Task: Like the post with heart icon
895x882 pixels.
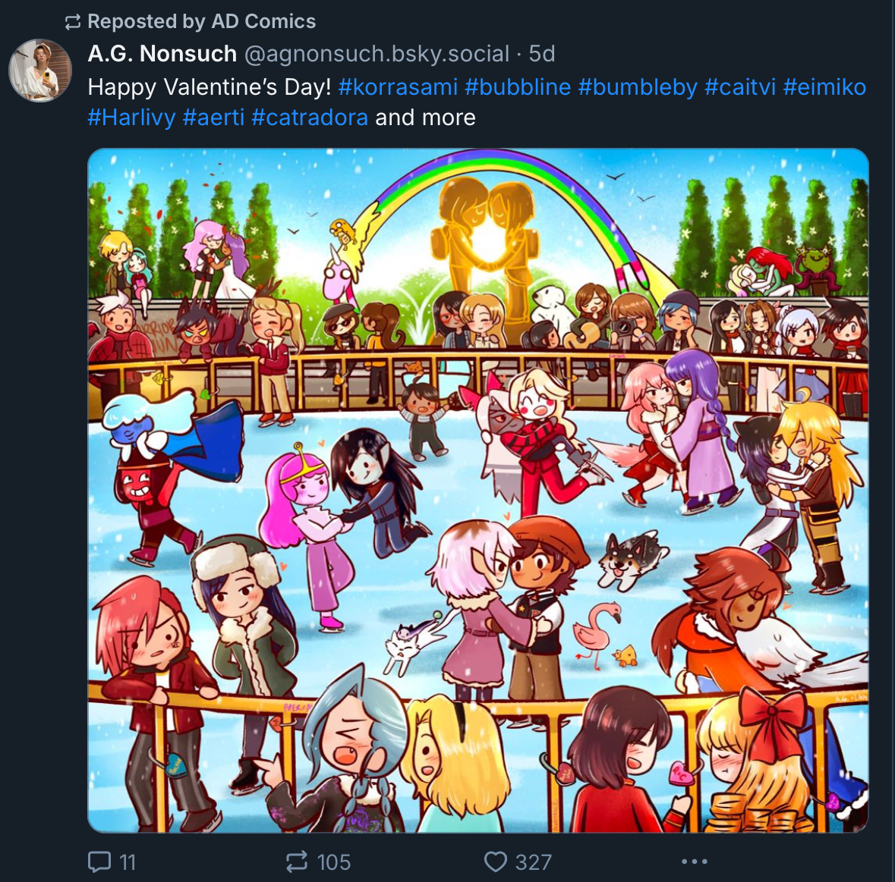Action: pos(496,862)
